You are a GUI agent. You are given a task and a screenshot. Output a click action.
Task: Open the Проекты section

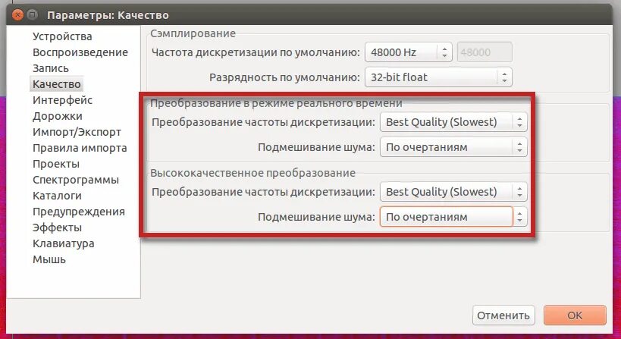coord(56,164)
